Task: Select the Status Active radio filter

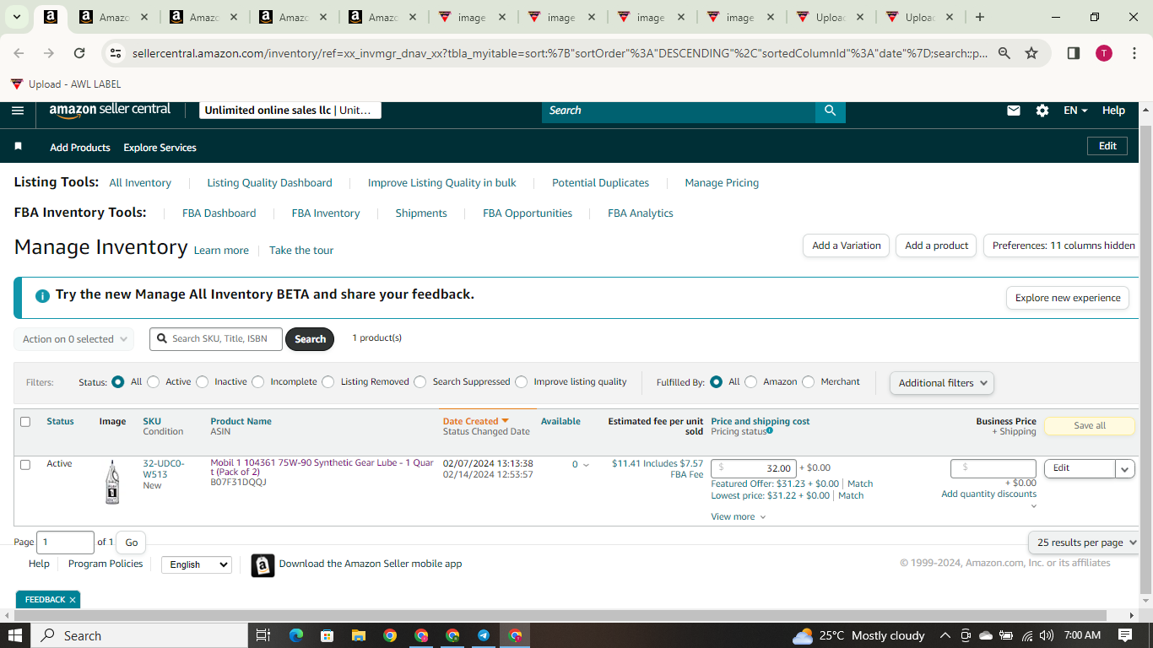Action: [153, 382]
